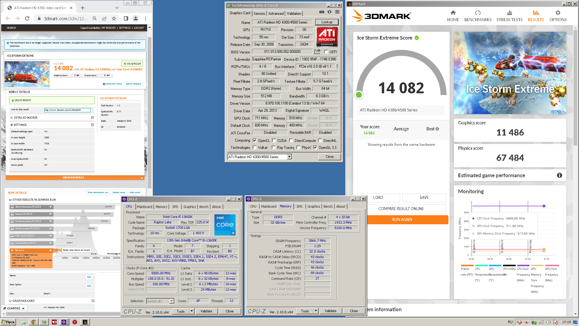The height and width of the screenshot is (326, 579).
Task: Switch to the Advanced tab in GPU-Z
Action: point(276,14)
